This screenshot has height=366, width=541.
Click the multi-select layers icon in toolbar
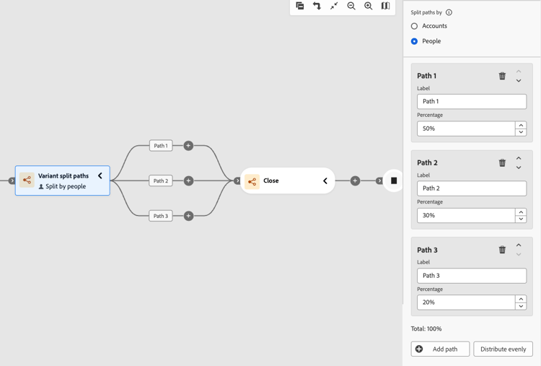[300, 6]
